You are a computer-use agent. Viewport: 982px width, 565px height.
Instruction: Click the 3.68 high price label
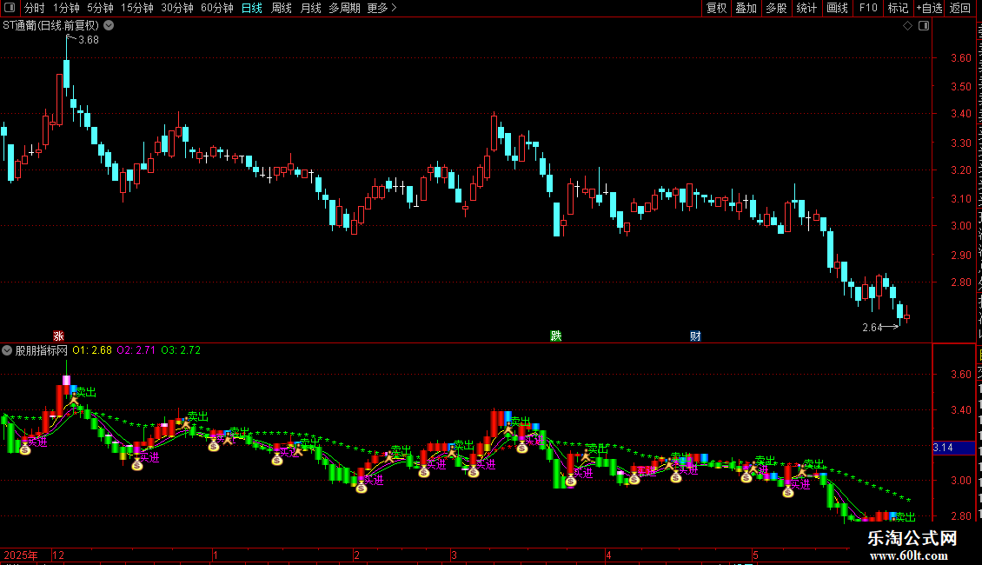pyautogui.click(x=89, y=40)
